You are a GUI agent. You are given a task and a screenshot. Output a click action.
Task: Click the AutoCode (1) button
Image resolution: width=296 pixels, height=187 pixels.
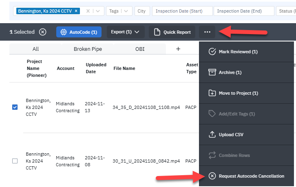79,32
